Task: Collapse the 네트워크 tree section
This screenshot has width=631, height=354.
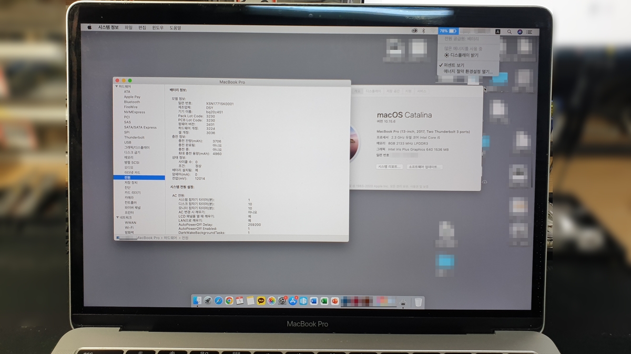Action: point(117,217)
